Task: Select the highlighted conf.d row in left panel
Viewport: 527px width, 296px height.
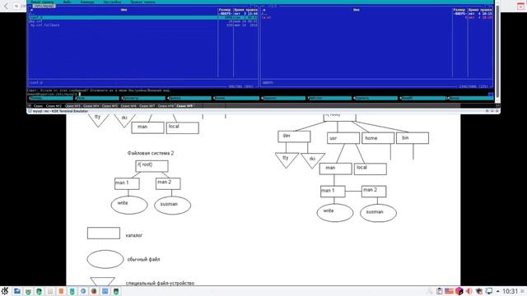Action: coord(142,17)
